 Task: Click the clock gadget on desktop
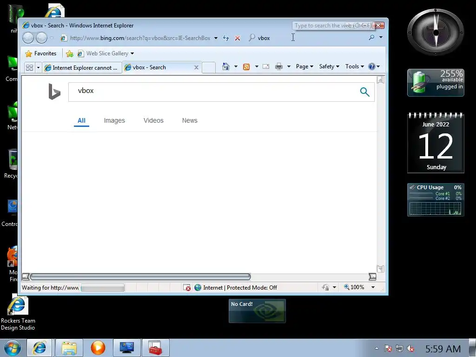436,32
